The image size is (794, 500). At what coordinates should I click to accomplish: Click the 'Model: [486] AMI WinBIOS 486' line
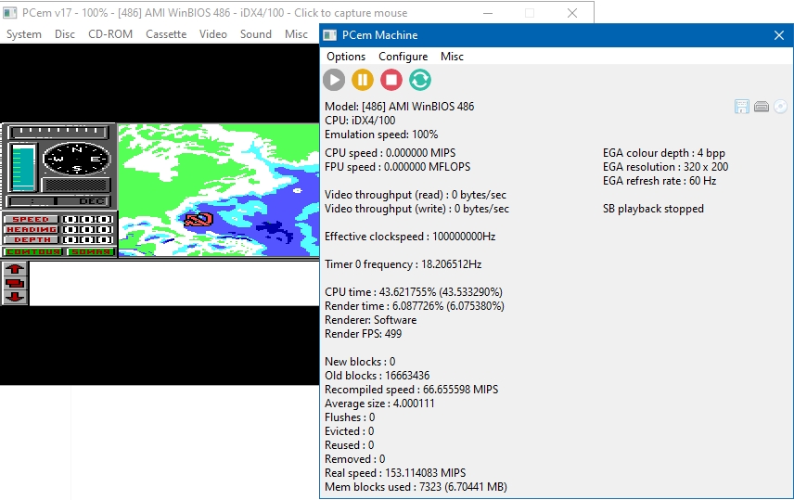click(x=400, y=107)
